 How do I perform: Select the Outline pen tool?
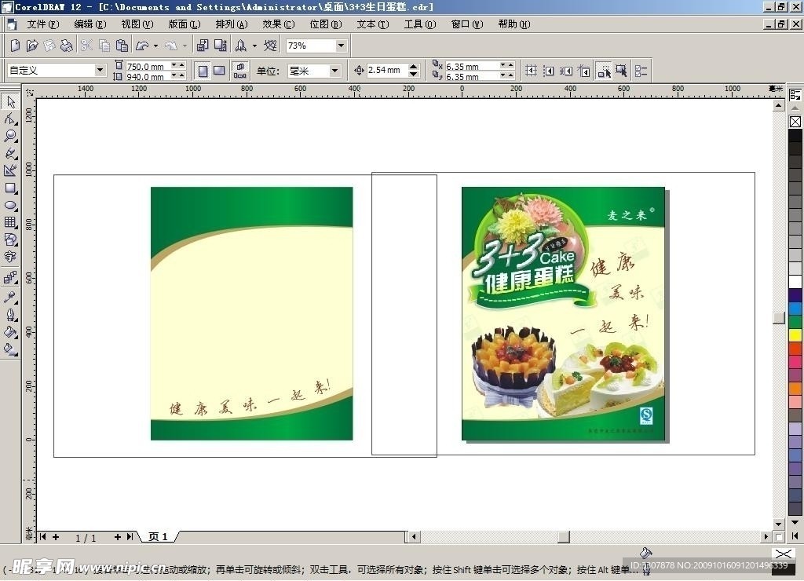[x=10, y=315]
